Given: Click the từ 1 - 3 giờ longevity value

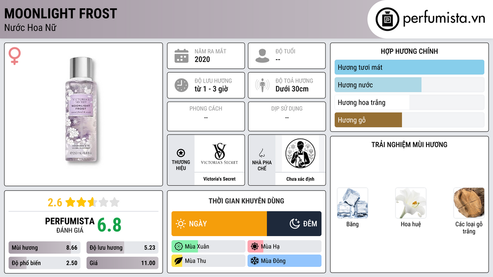Looking at the screenshot, I should pos(211,89).
